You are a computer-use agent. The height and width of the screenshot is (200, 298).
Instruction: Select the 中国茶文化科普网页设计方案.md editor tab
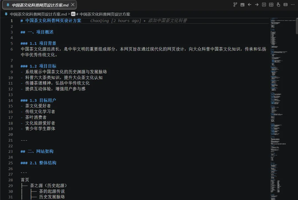click(39, 5)
